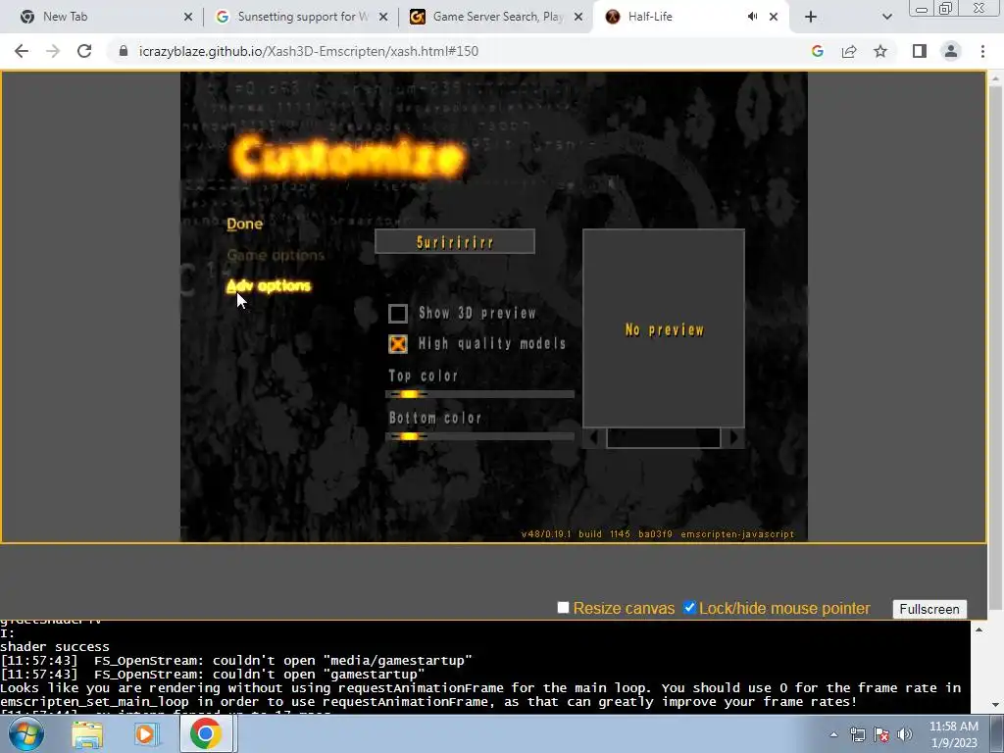Image resolution: width=1004 pixels, height=753 pixels.
Task: Edit the player name field
Action: tap(455, 241)
